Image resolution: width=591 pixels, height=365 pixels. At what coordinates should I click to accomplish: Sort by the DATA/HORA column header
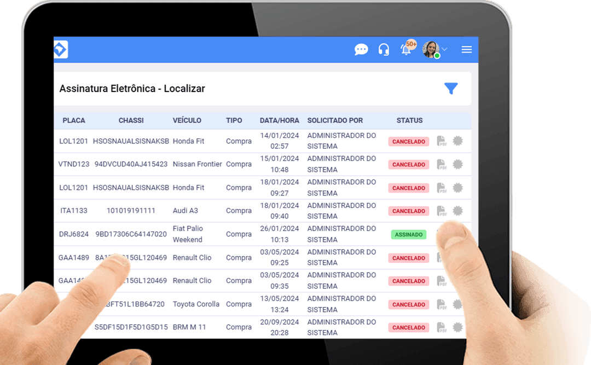279,120
